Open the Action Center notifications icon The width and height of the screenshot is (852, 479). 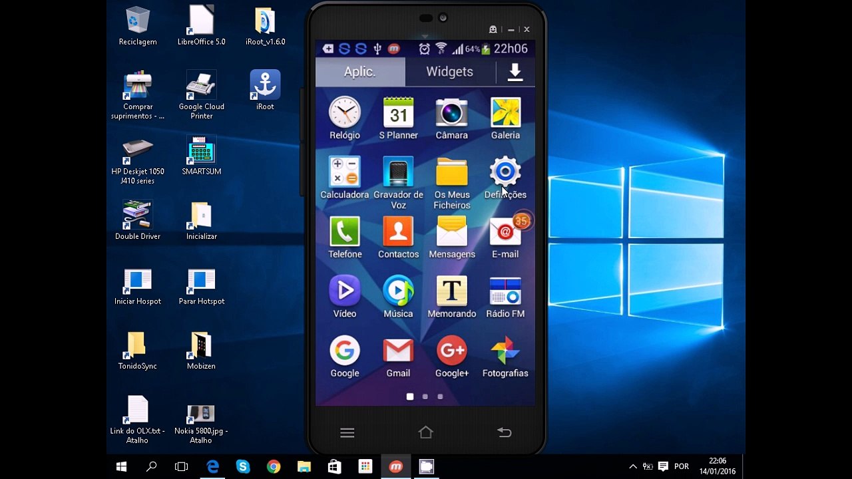[663, 466]
